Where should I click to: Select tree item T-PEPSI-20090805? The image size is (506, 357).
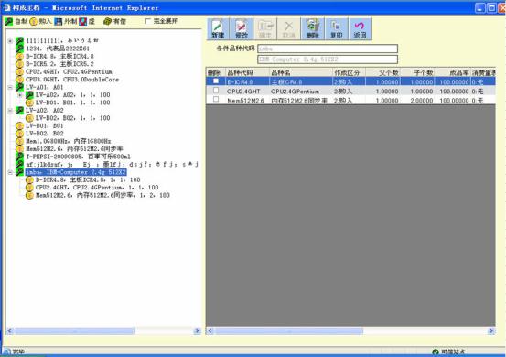(78, 157)
